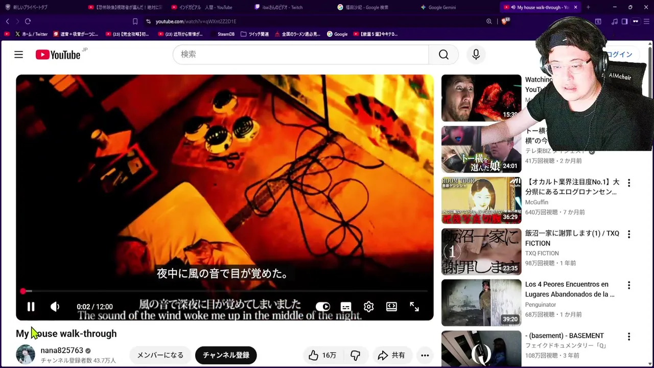
Task: Open the ROOM TOUR 36:29 thumbnail
Action: [x=481, y=200]
